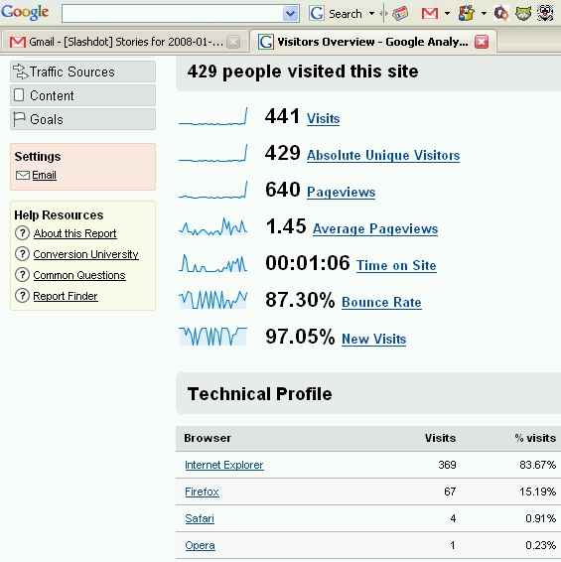Open the Bounce Rate report link
Image resolution: width=561 pixels, height=562 pixels.
coord(381,303)
